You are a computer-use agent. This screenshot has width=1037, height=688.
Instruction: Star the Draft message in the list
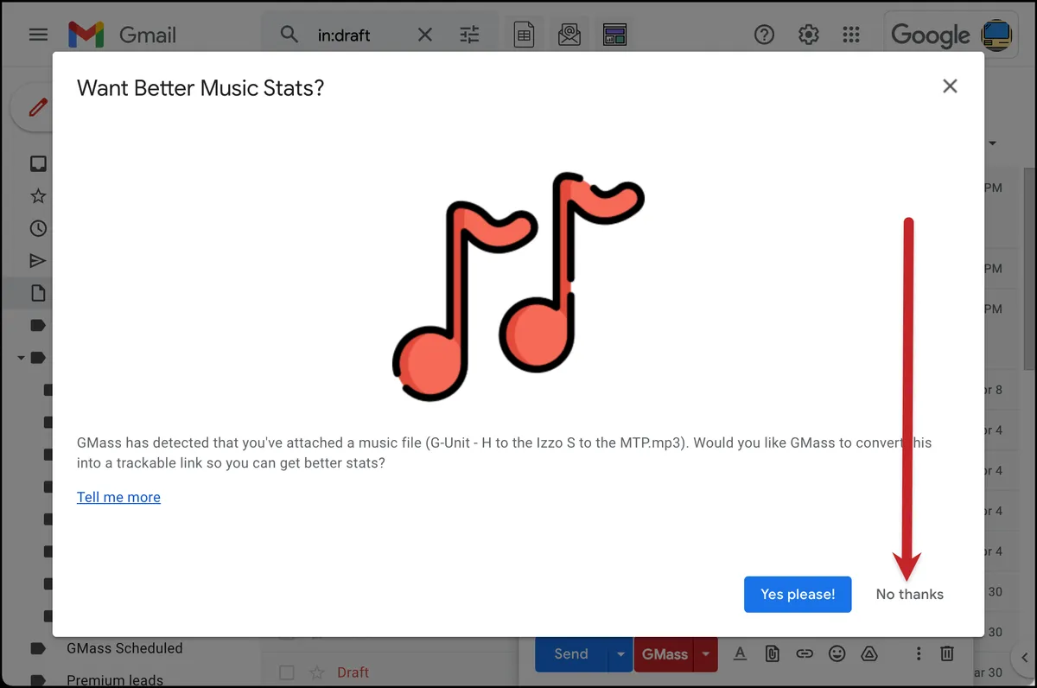pyautogui.click(x=317, y=672)
